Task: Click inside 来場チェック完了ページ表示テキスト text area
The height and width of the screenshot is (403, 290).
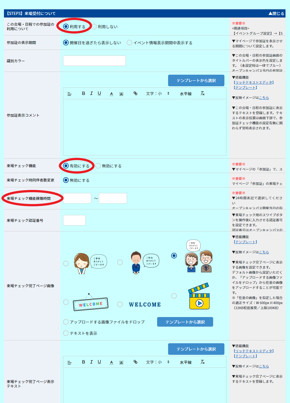Action: 145,385
